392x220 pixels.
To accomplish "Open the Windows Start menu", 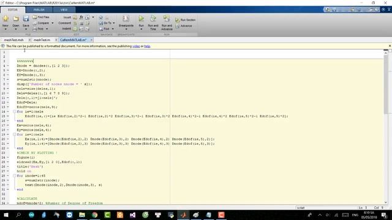I will pyautogui.click(x=6, y=215).
